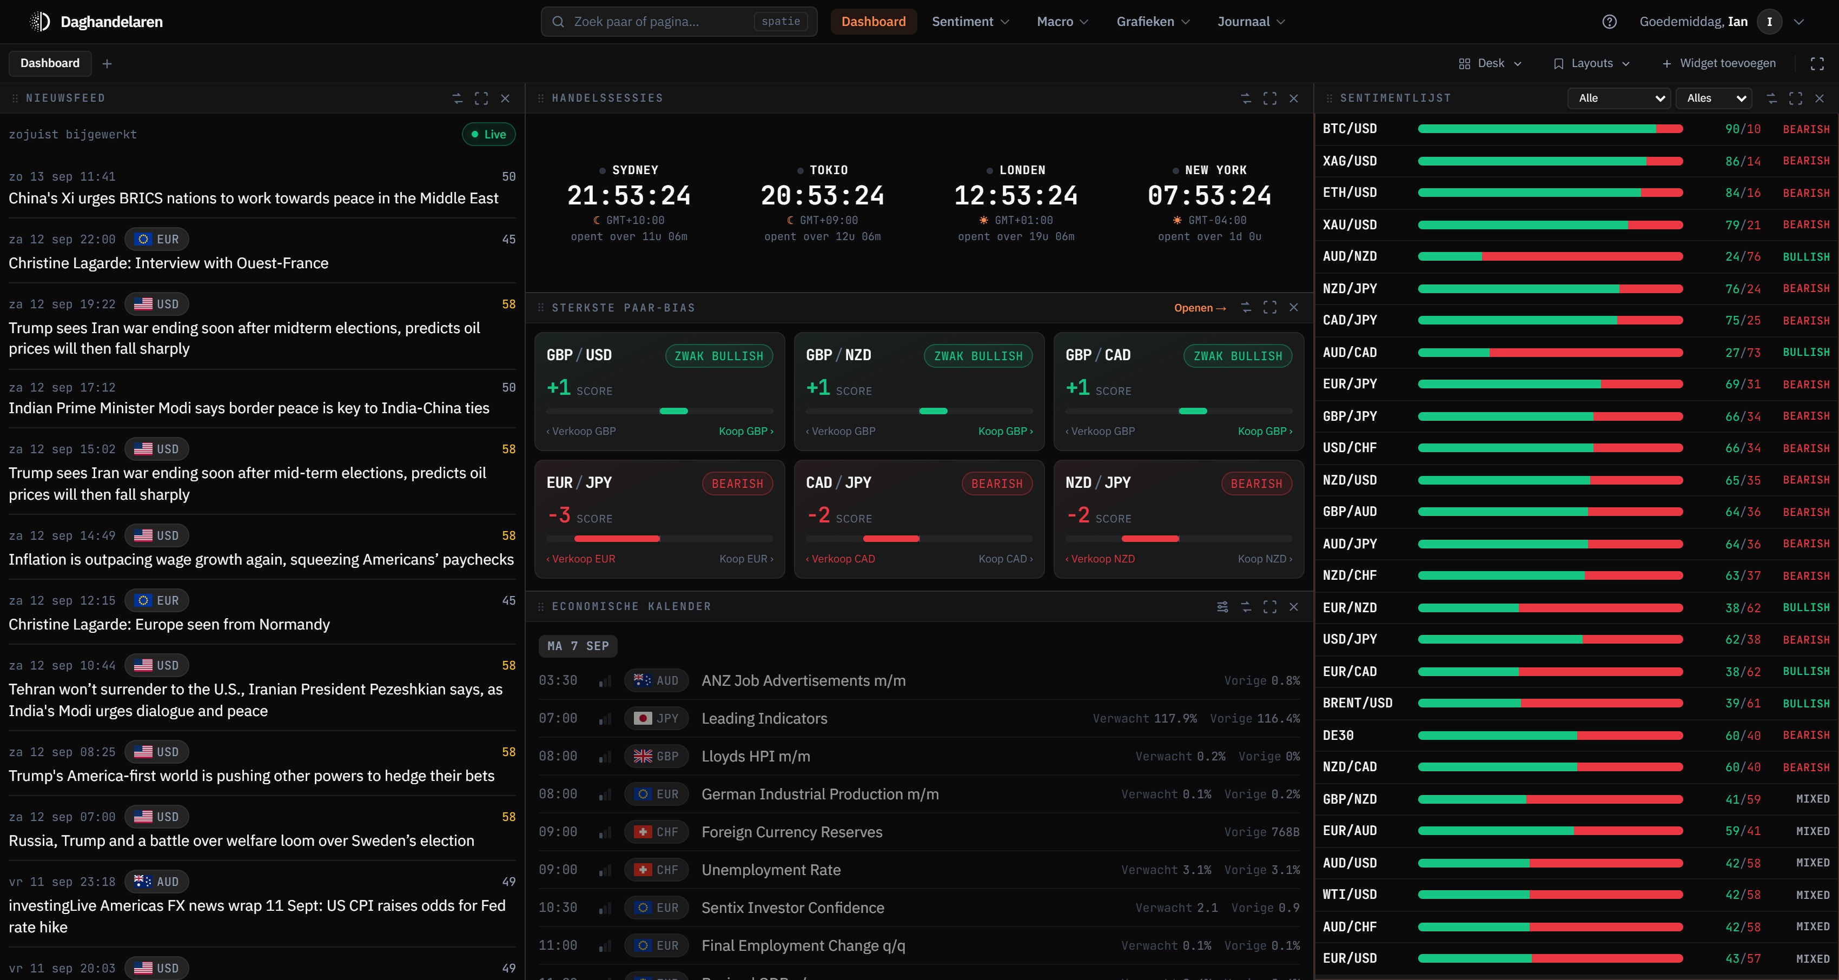Screen dimensions: 1839x980
Task: Click Verkoop EUR on the EUR/JPY card
Action: coord(580,559)
